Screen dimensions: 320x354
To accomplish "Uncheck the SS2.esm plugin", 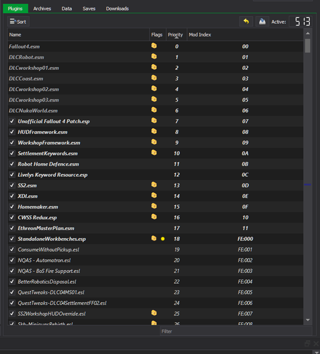I will pyautogui.click(x=12, y=185).
